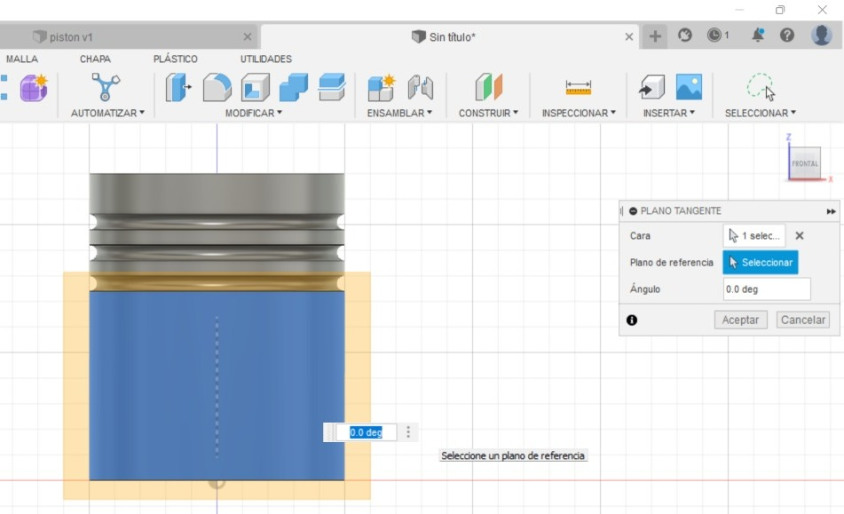Viewport: 844px width, 514px height.
Task: Switch to the UTILIDADES ribbon tab
Action: click(266, 59)
